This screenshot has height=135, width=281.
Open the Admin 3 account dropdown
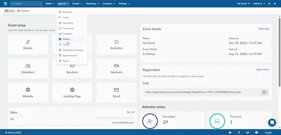pos(259,4)
